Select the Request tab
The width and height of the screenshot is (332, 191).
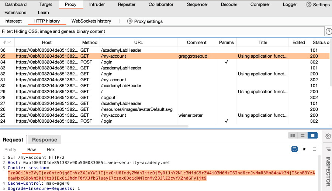pyautogui.click(x=13, y=140)
